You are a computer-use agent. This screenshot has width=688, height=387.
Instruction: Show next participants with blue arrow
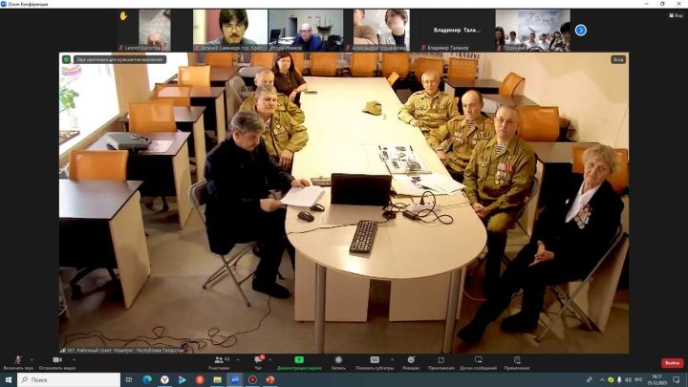(x=581, y=30)
